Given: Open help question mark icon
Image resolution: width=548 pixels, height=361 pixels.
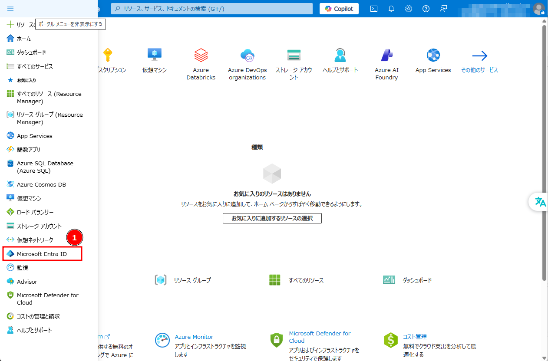Looking at the screenshot, I should pyautogui.click(x=426, y=9).
